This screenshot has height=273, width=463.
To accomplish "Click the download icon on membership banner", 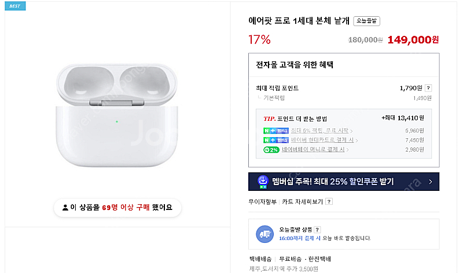I will pos(263,182).
